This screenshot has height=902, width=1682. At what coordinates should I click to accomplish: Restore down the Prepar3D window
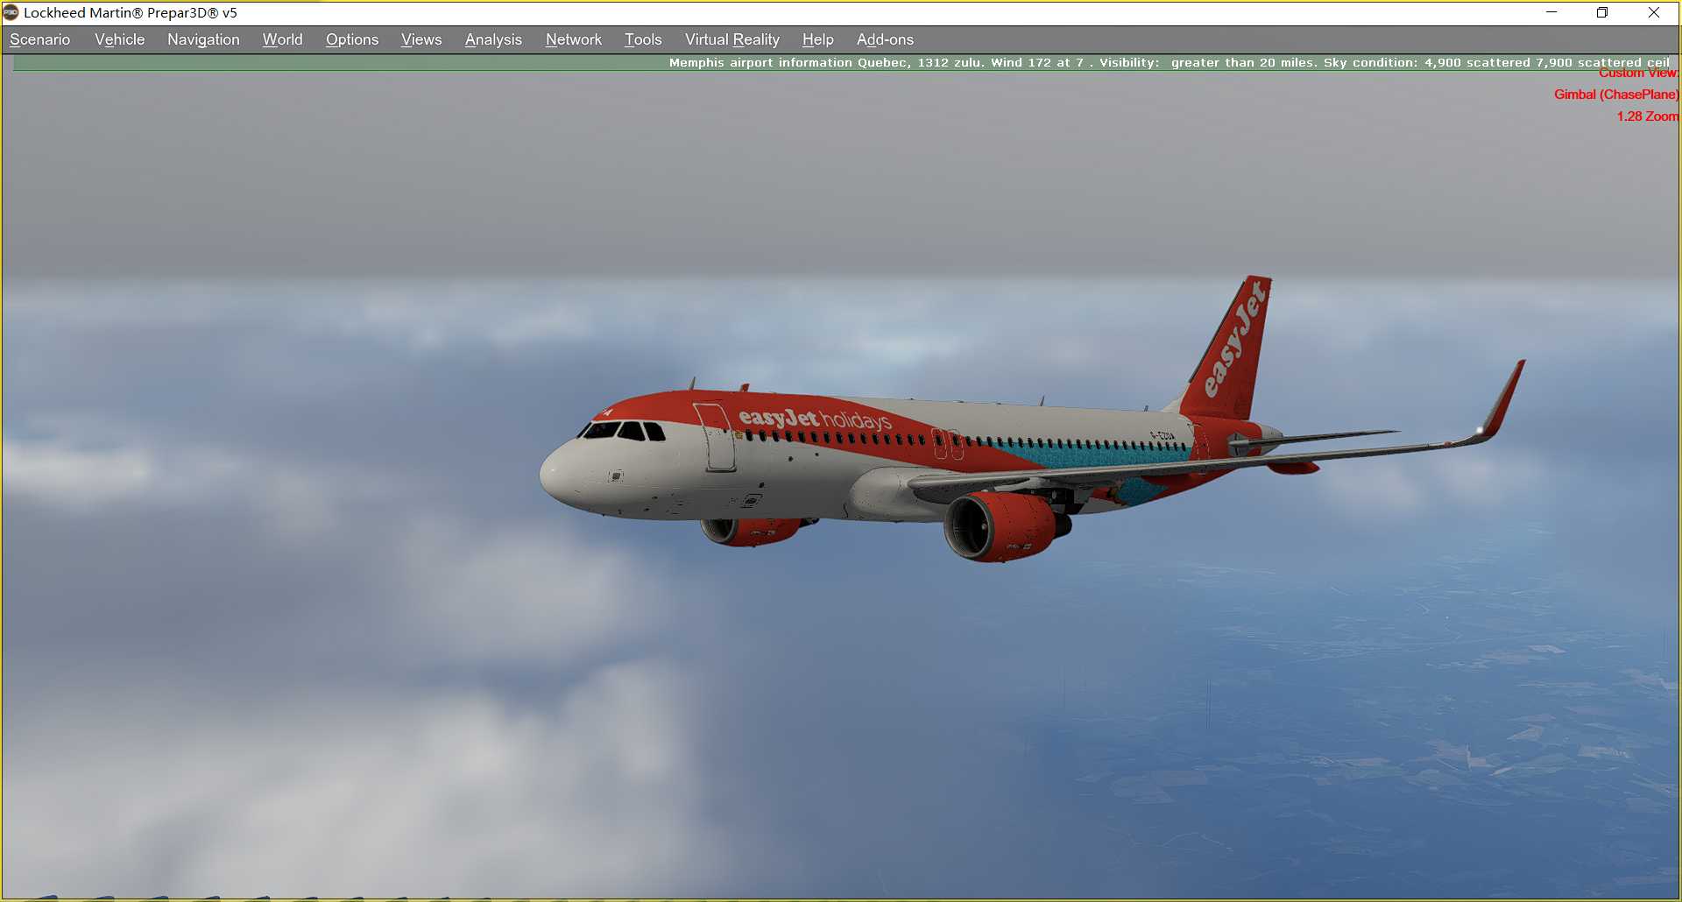tap(1602, 12)
